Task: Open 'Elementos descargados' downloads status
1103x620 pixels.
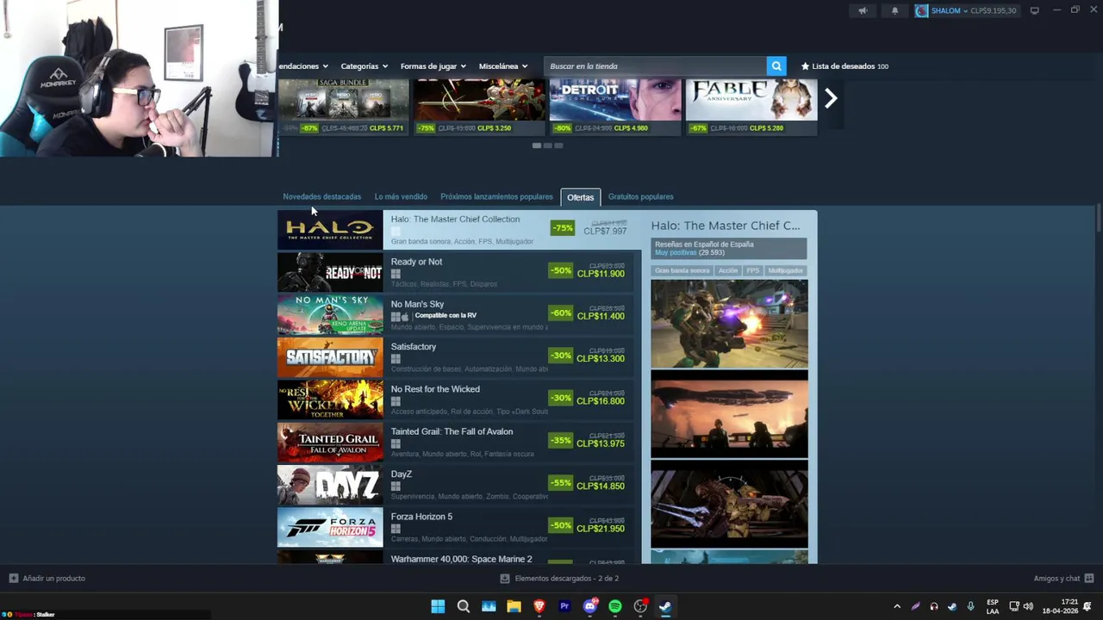Action: click(x=559, y=578)
